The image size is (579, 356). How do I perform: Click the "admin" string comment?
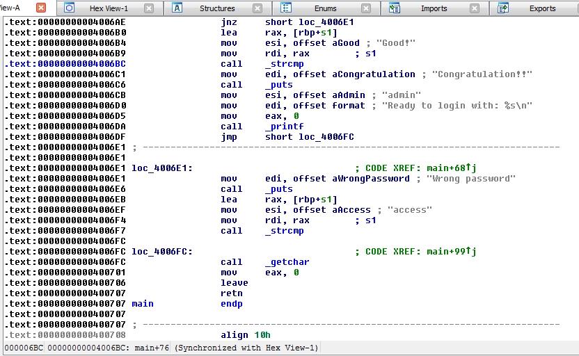pos(401,95)
